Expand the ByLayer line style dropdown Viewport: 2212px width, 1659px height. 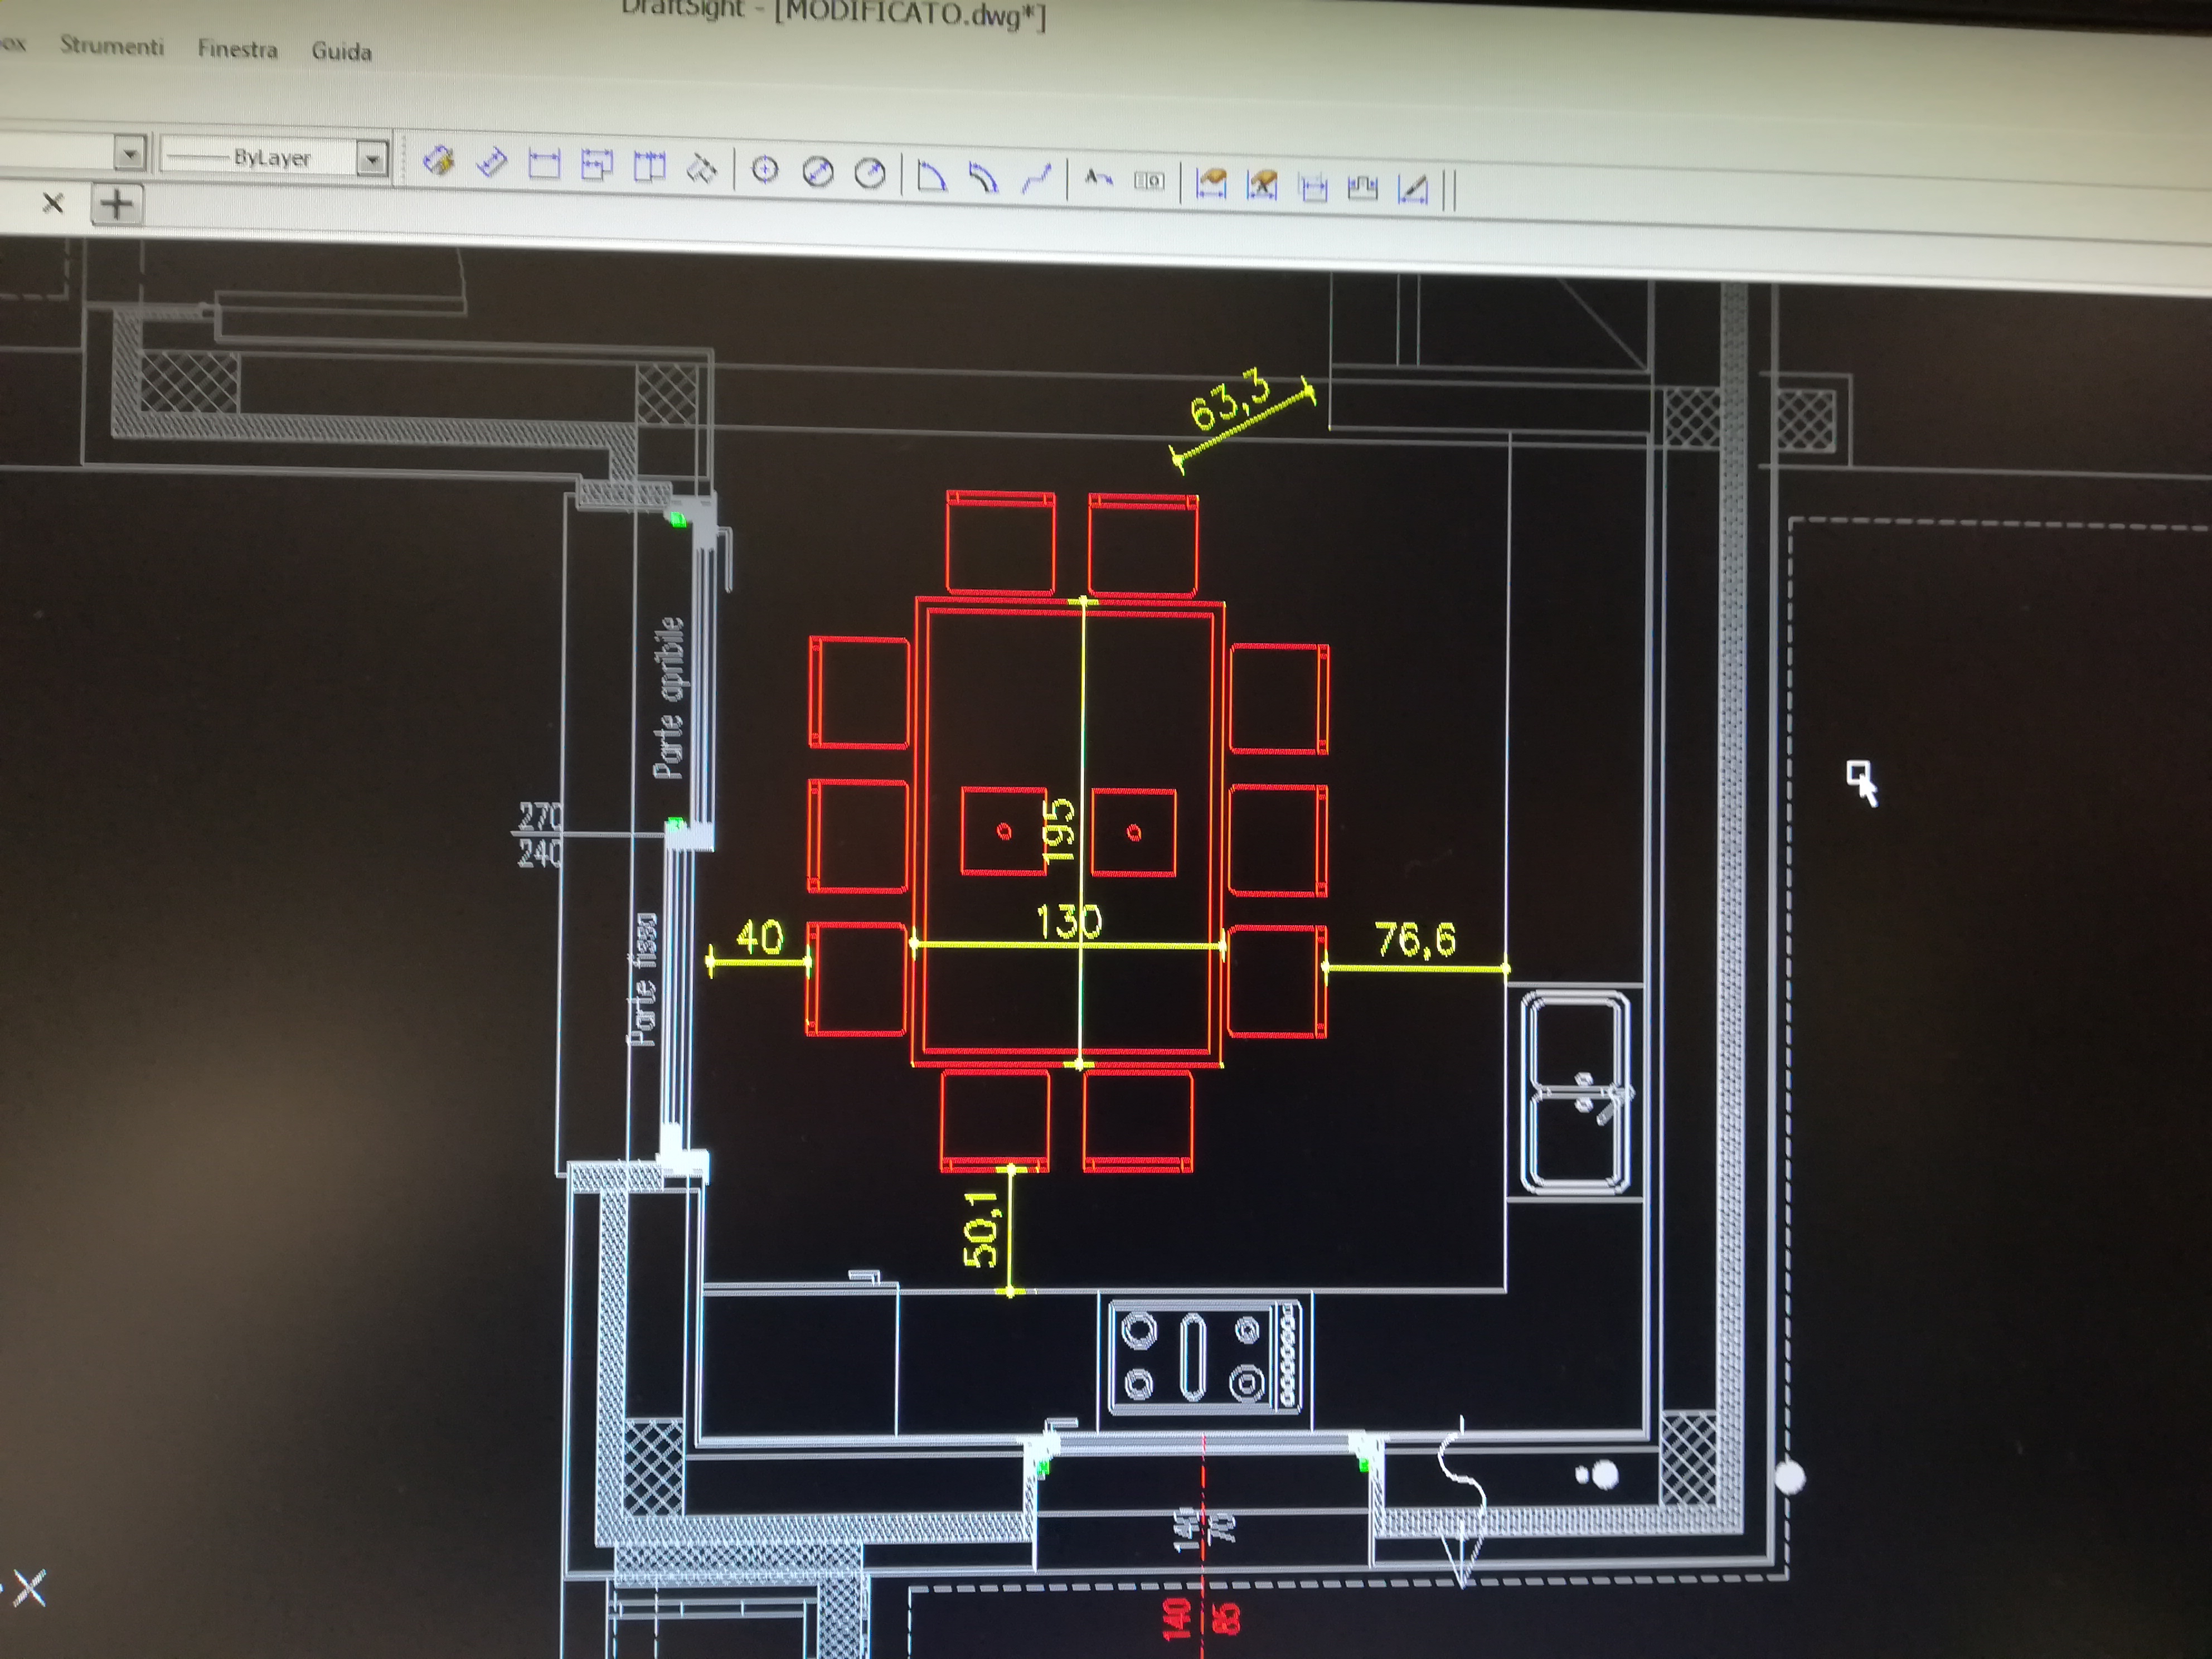click(x=372, y=158)
